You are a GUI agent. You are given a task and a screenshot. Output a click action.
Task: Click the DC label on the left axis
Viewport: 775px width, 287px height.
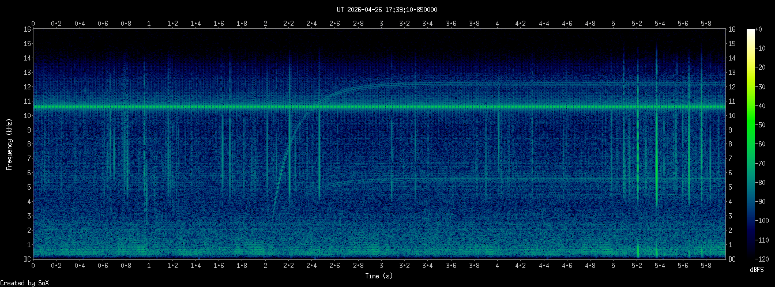[27, 259]
